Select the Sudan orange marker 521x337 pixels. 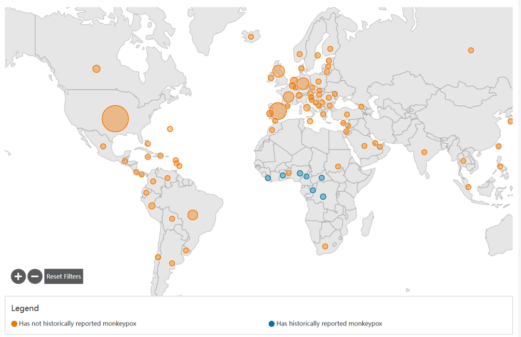coord(338,167)
